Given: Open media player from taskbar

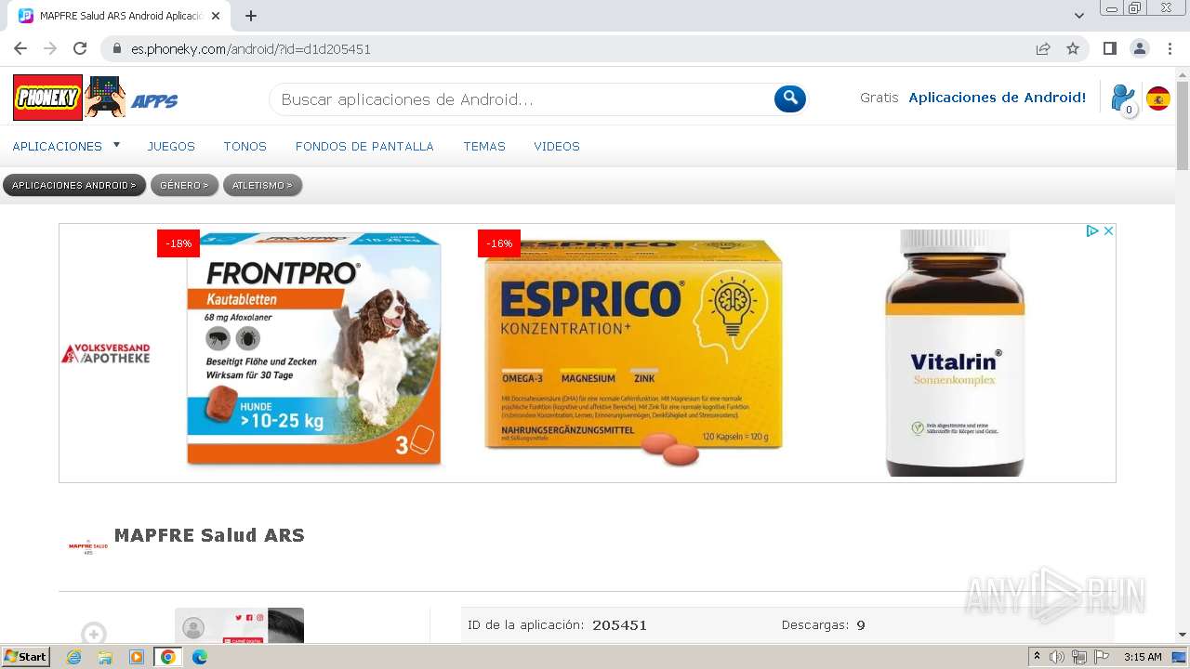Looking at the screenshot, I should 137,657.
